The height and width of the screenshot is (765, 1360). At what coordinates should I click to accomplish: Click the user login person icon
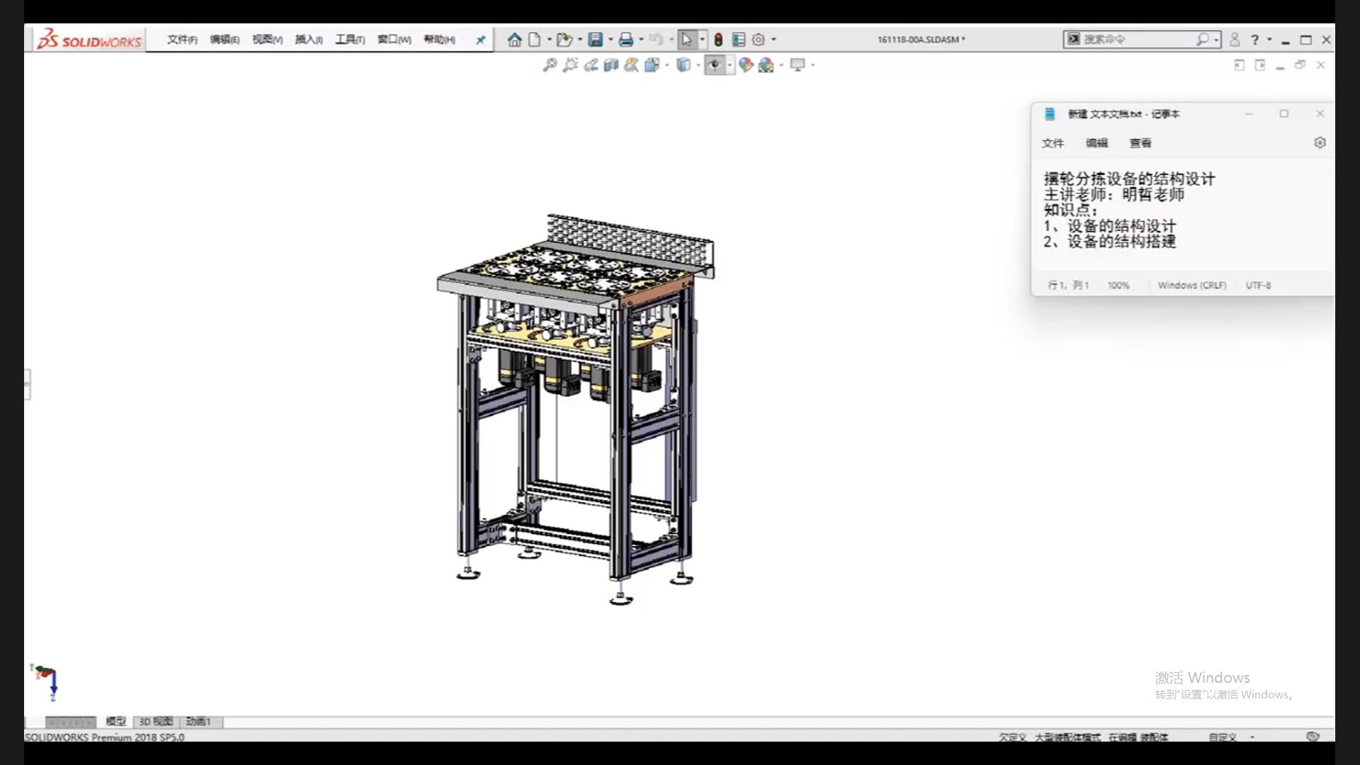coord(1235,40)
